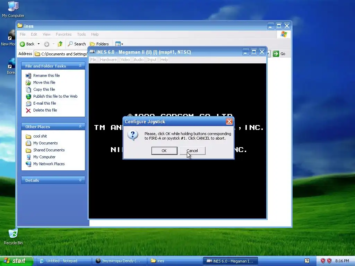355x266 pixels.
Task: Open Explorer's Favorites menu in ines window
Action: tap(64, 34)
